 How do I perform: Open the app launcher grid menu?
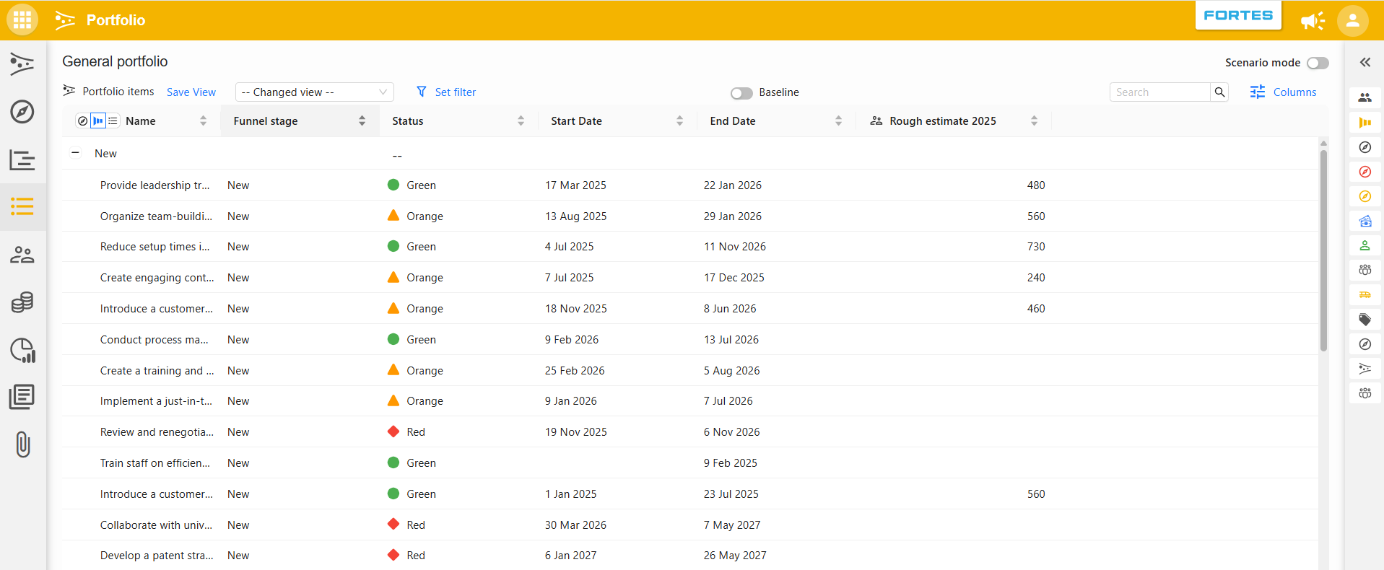[22, 20]
